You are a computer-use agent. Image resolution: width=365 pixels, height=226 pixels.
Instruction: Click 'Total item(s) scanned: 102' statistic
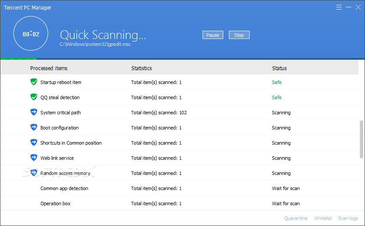click(x=159, y=113)
